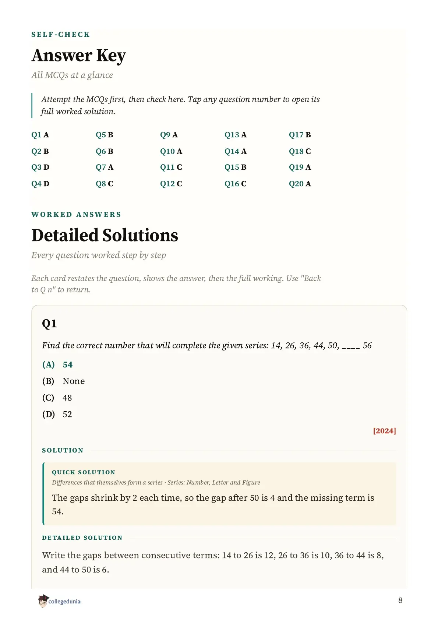The width and height of the screenshot is (438, 620).
Task: Open the Q12 answer key link
Action: coord(171,184)
